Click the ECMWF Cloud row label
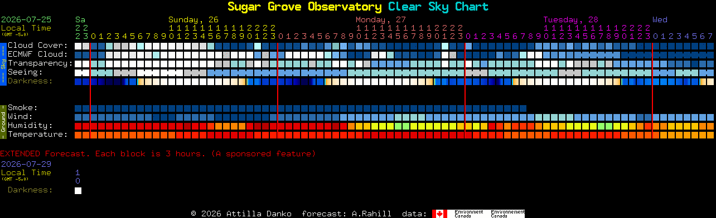 [x=38, y=54]
